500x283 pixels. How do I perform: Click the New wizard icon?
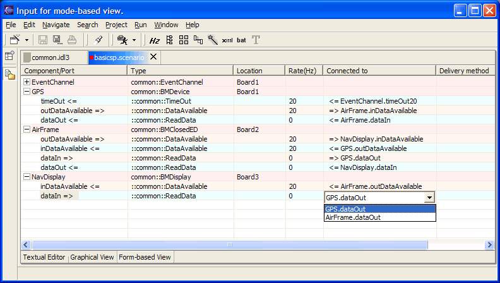tap(15, 40)
